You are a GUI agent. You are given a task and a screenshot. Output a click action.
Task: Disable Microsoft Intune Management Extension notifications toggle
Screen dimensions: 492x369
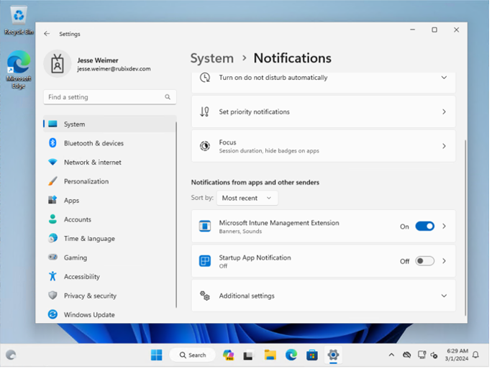click(x=427, y=227)
